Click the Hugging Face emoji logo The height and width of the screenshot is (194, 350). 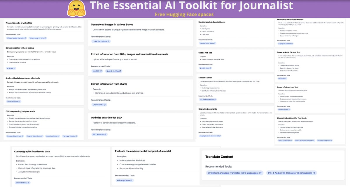76,9
